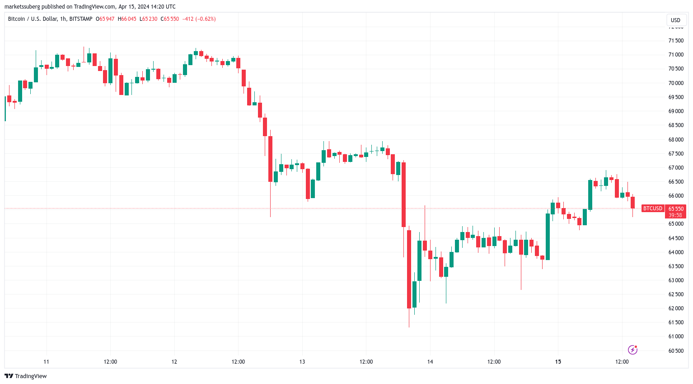The width and height of the screenshot is (693, 384).
Task: Click the 39:58 bar countdown timer
Action: tap(675, 215)
